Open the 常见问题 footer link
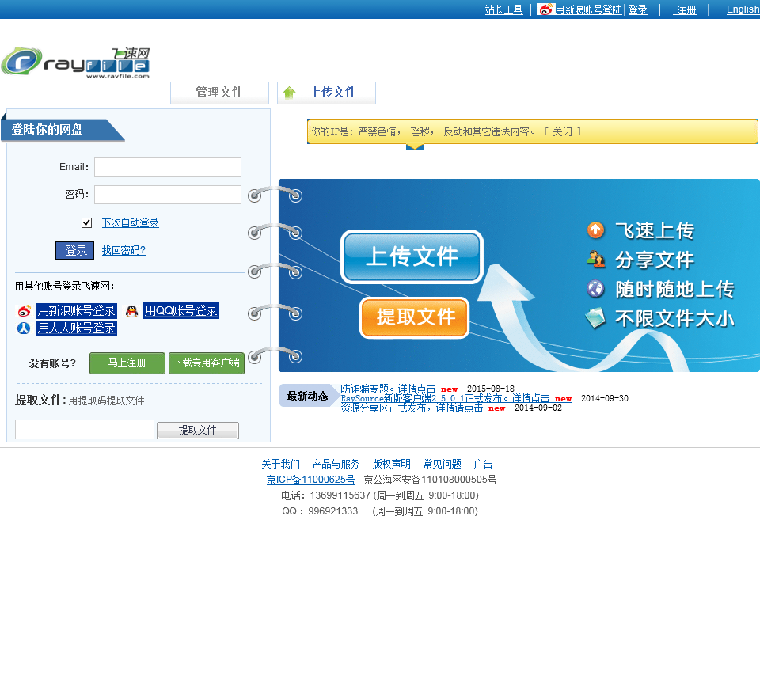 (444, 464)
